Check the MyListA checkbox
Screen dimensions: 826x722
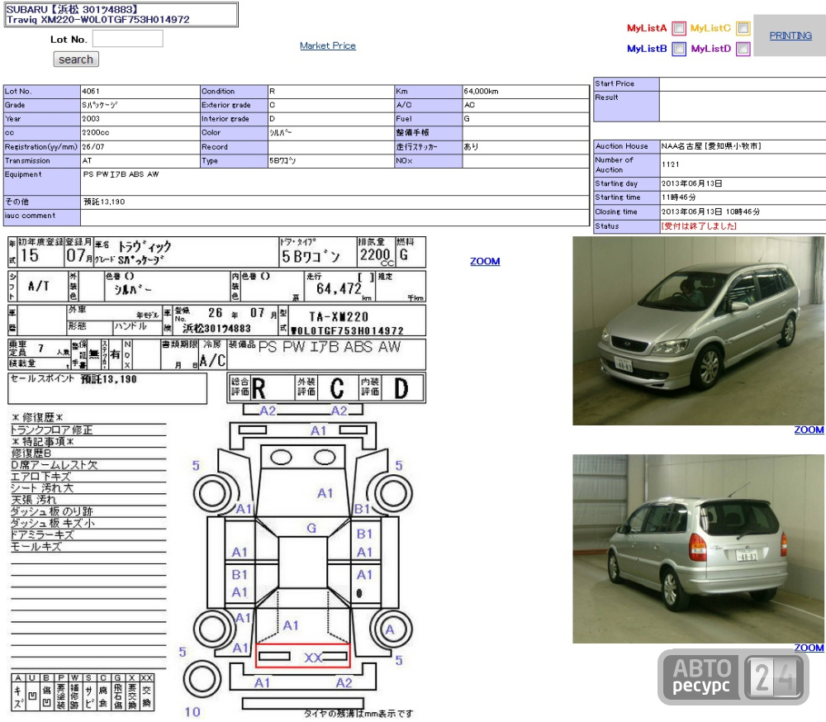point(679,28)
